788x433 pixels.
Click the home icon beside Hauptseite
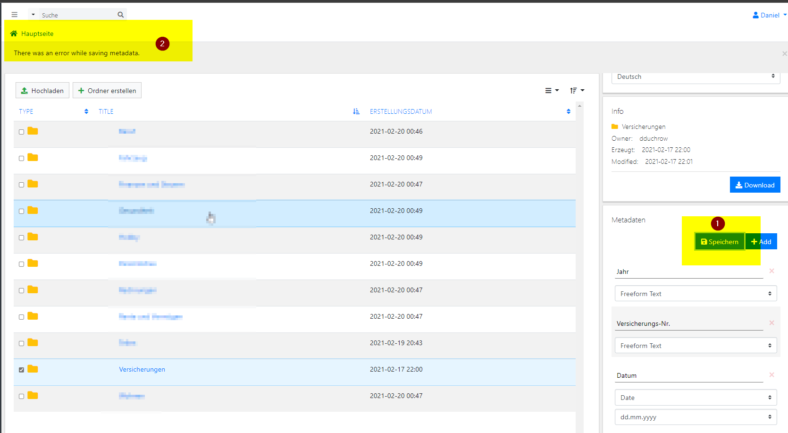[x=14, y=34]
